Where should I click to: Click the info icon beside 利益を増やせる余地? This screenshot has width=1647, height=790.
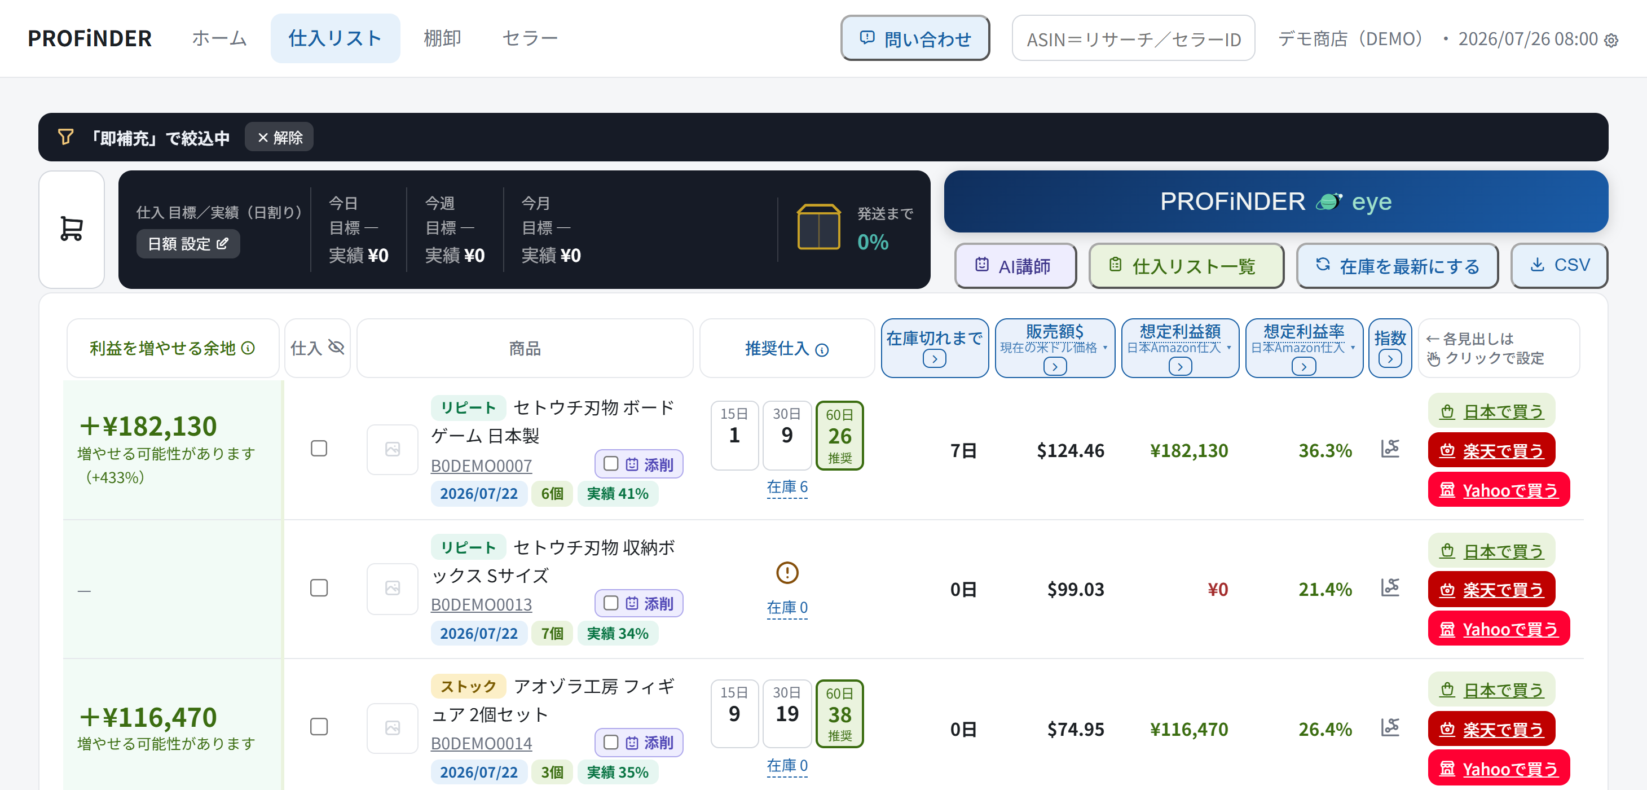(x=248, y=348)
